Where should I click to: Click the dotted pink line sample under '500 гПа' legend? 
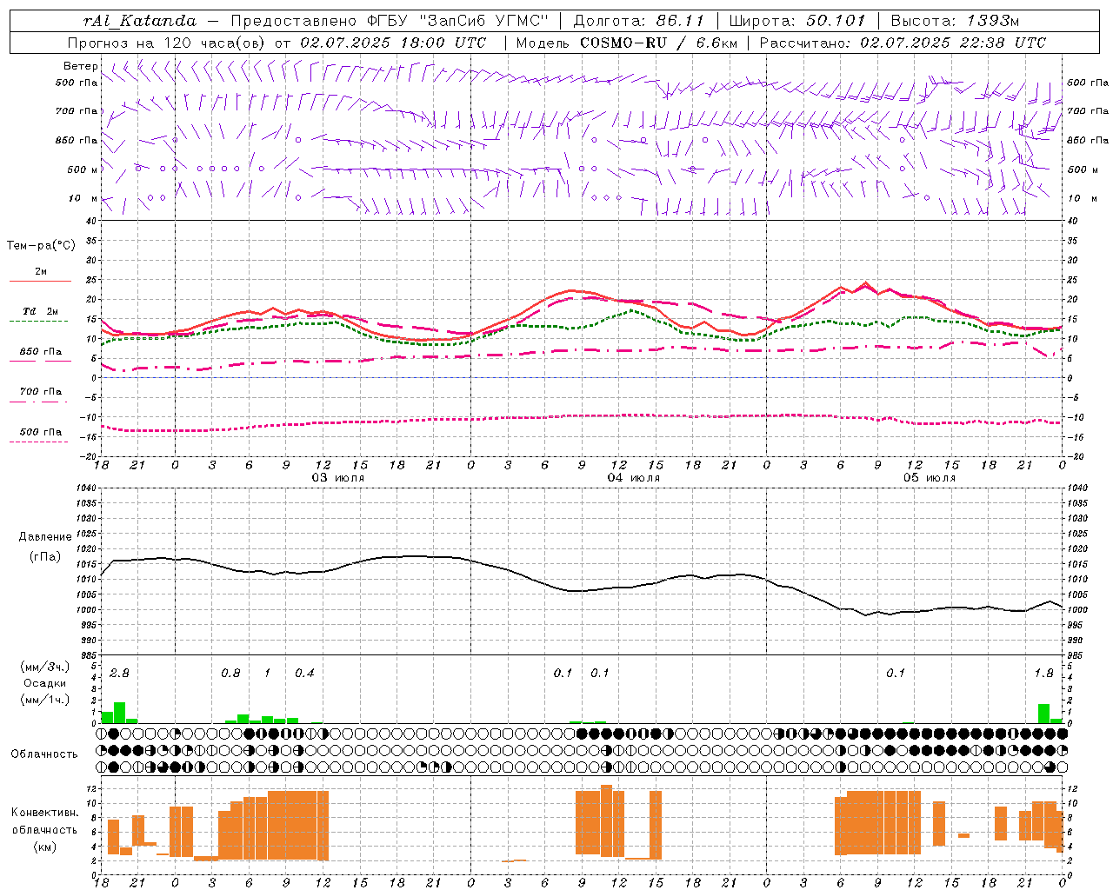pyautogui.click(x=39, y=442)
